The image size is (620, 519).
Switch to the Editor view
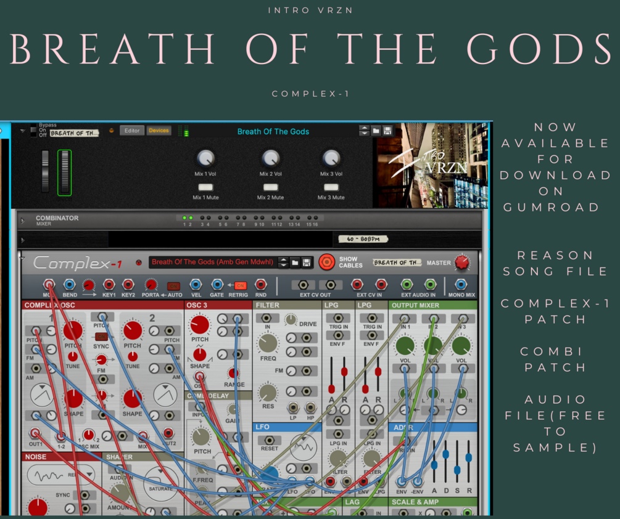pos(132,130)
